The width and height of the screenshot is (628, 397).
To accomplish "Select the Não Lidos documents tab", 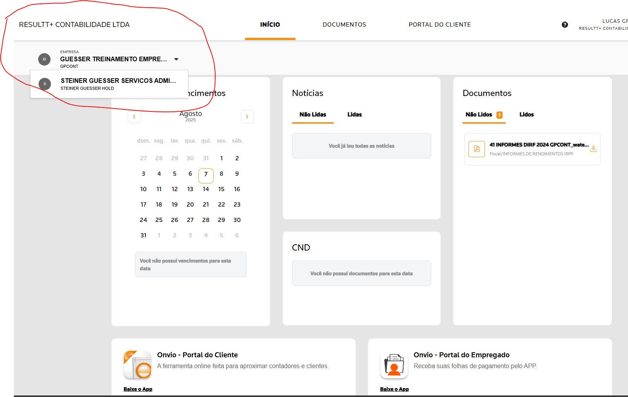I will click(x=479, y=114).
